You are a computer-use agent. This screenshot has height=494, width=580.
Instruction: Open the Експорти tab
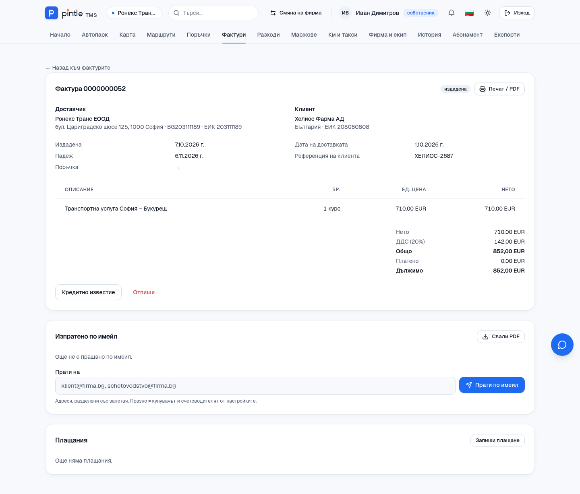(507, 35)
